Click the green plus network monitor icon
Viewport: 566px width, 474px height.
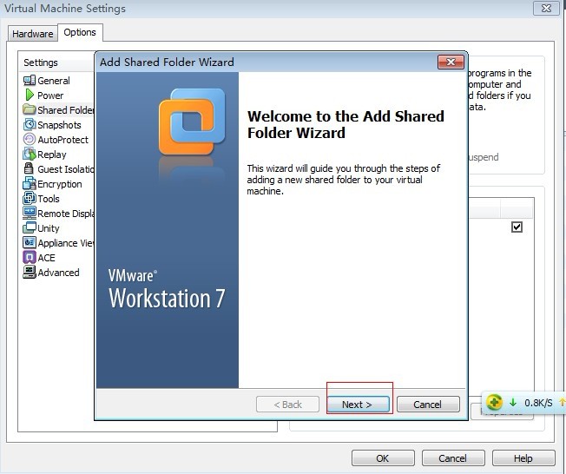(494, 402)
